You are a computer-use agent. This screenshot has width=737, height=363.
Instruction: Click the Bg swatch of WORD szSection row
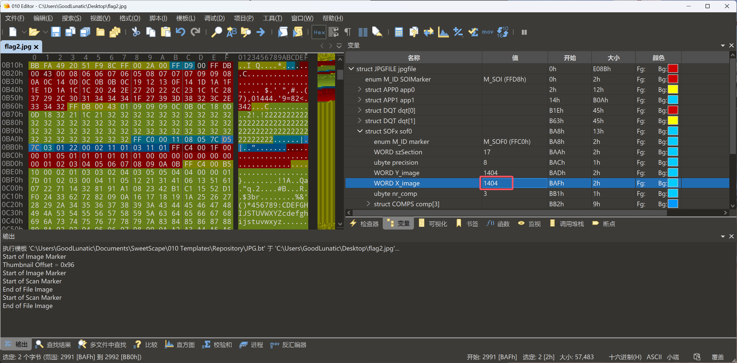(x=673, y=152)
